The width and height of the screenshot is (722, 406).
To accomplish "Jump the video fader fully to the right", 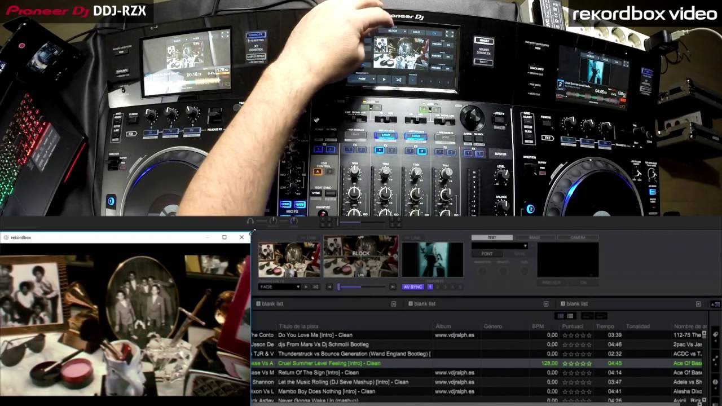I will (393, 287).
